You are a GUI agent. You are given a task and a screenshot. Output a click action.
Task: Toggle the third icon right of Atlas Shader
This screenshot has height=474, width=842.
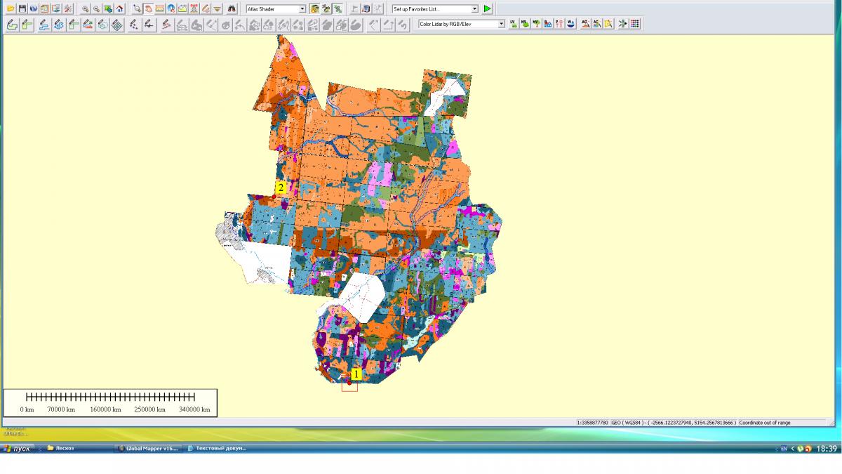coord(338,9)
